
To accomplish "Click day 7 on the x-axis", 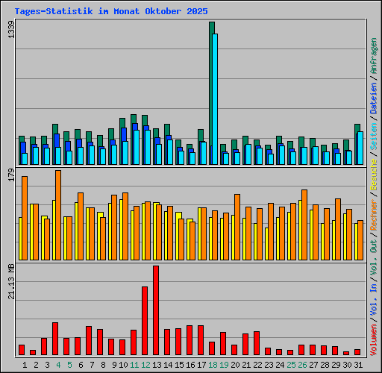I will pos(92,365).
